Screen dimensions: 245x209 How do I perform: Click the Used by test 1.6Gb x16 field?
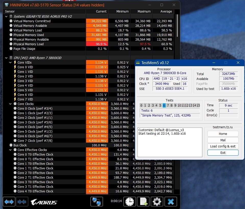pyautogui.click(x=228, y=89)
